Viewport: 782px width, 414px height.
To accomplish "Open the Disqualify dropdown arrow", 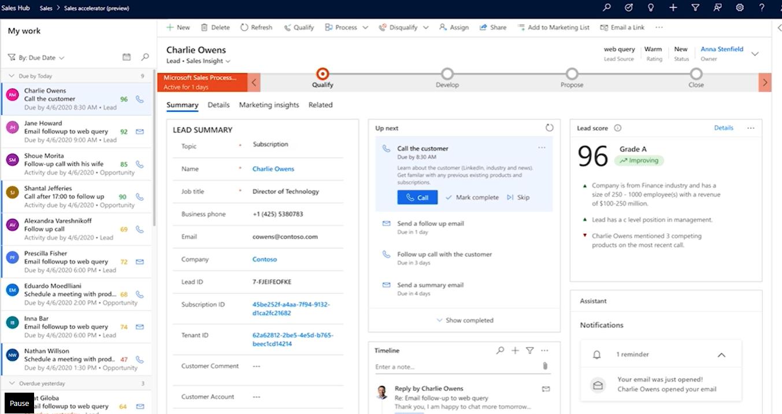I will coord(426,28).
